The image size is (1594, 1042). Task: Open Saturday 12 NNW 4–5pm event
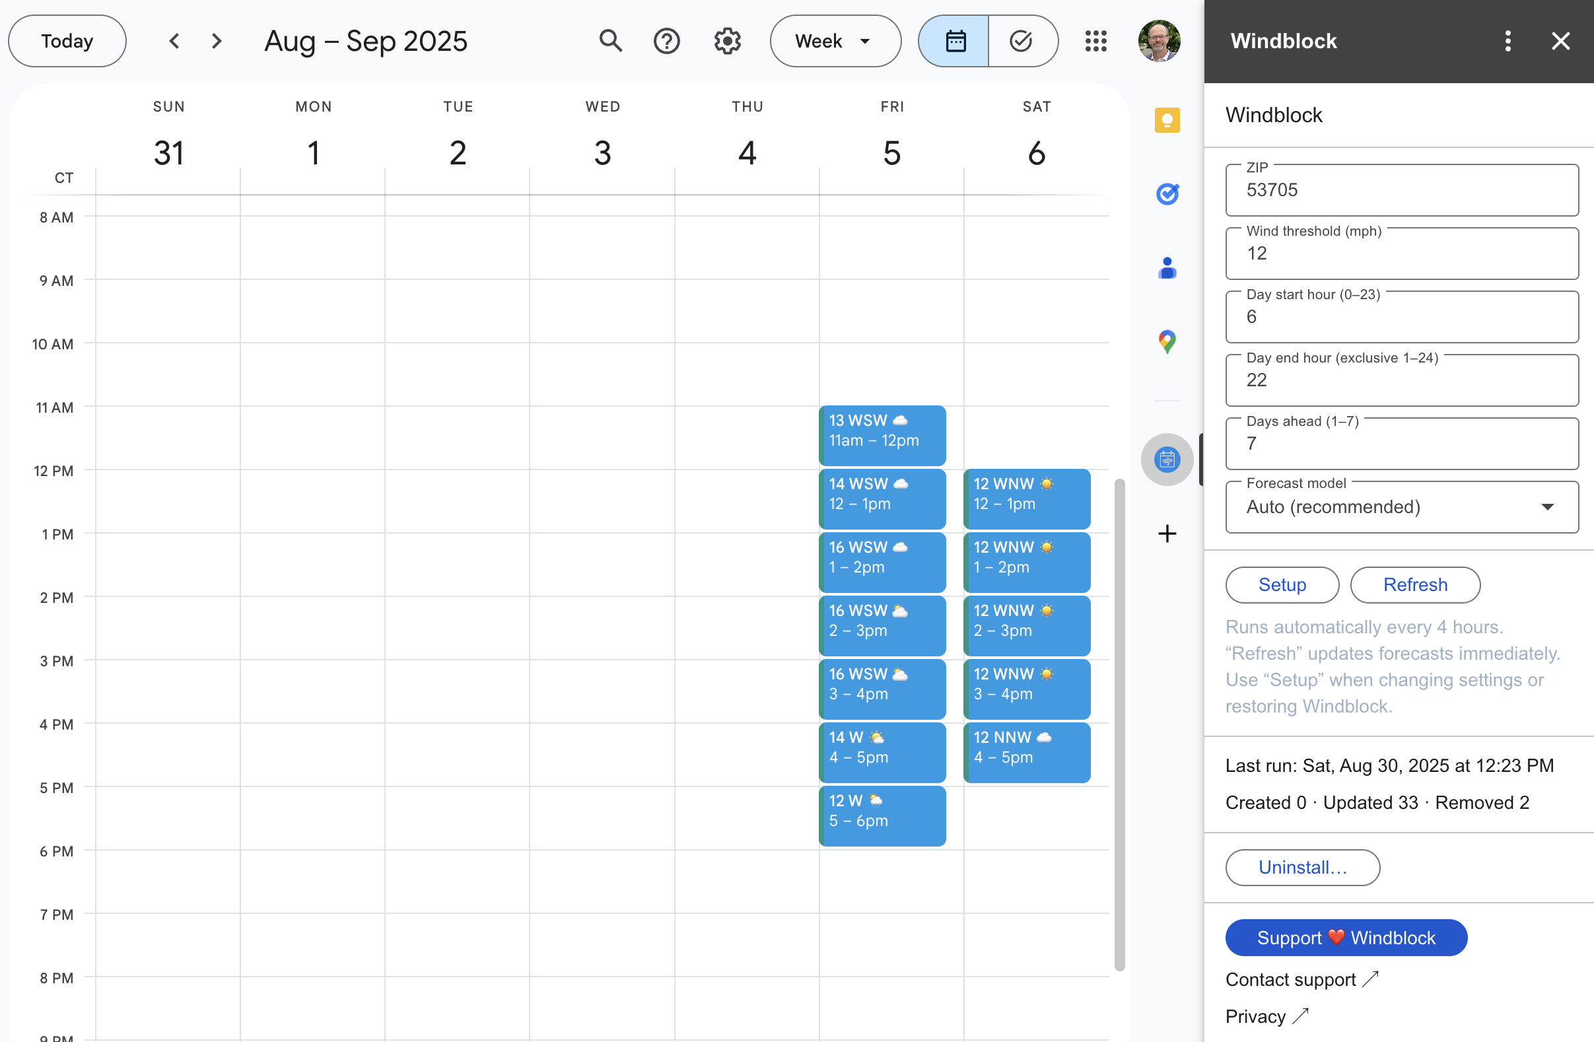pos(1027,753)
